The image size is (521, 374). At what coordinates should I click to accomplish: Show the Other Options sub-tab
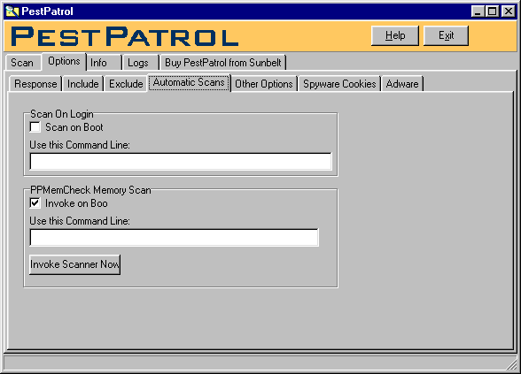pos(264,84)
